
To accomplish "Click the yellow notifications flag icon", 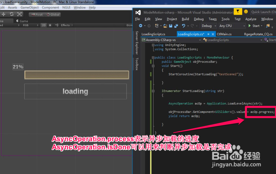I will [238, 12].
